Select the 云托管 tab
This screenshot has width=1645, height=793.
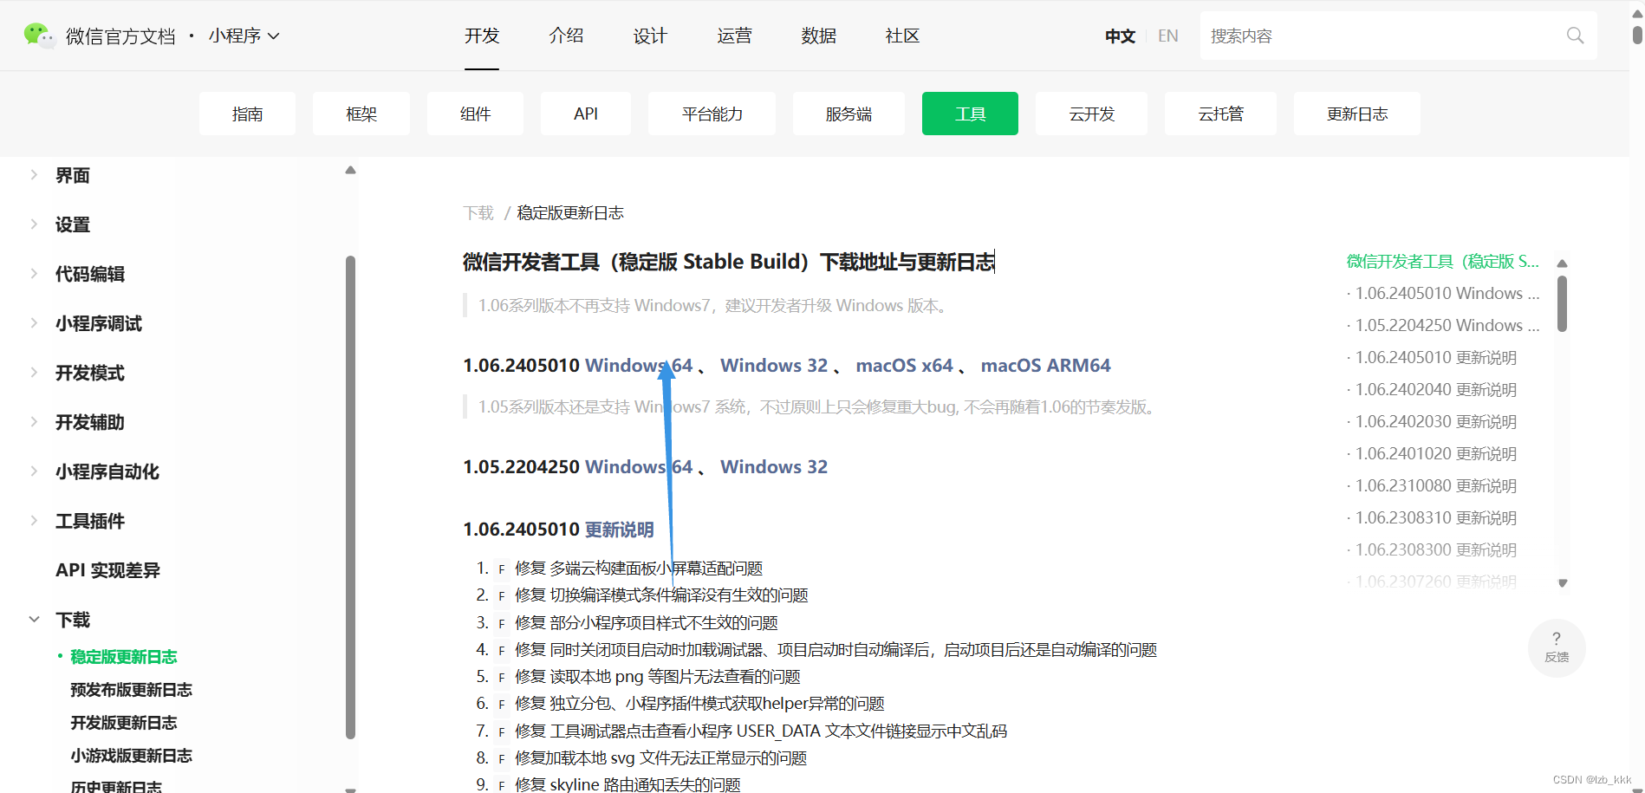1220,114
